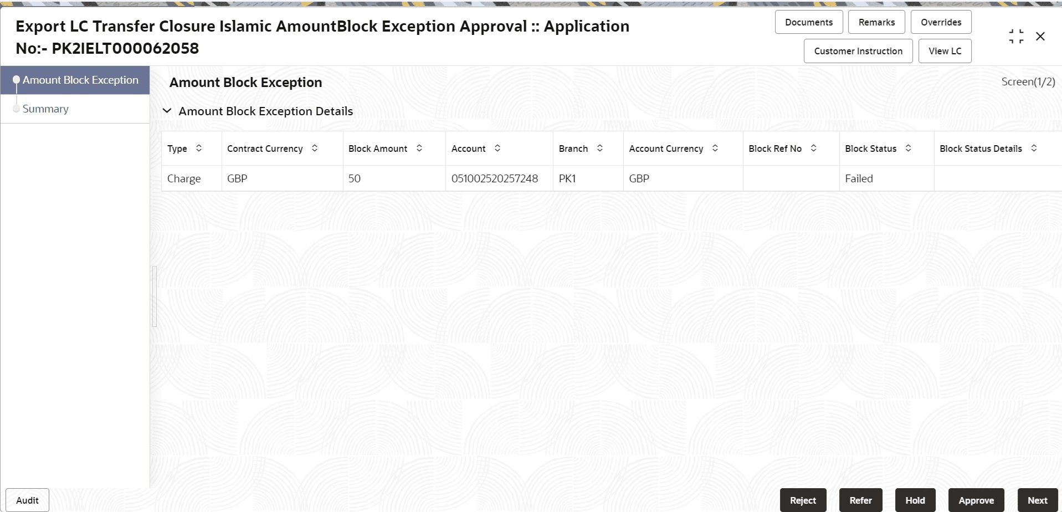Viewport: 1062px width, 512px height.
Task: Open Customer Instruction
Action: point(858,50)
